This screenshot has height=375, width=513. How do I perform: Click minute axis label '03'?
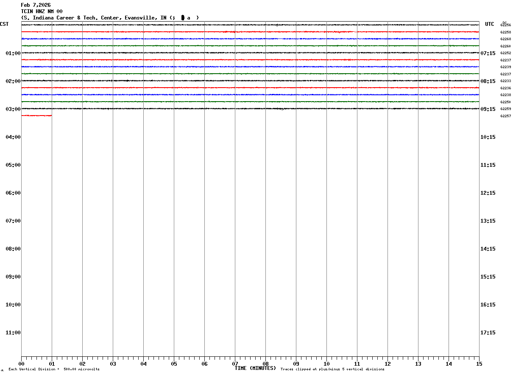pyautogui.click(x=113, y=364)
